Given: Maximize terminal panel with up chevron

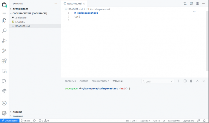Looking at the screenshot, I should pyautogui.click(x=197, y=81).
